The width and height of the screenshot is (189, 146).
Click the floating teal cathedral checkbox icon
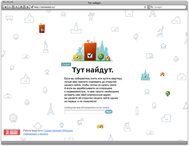pos(145,75)
